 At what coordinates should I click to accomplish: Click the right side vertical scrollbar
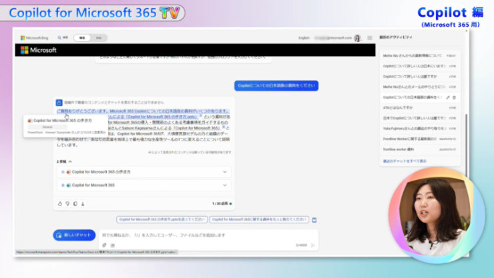point(466,145)
